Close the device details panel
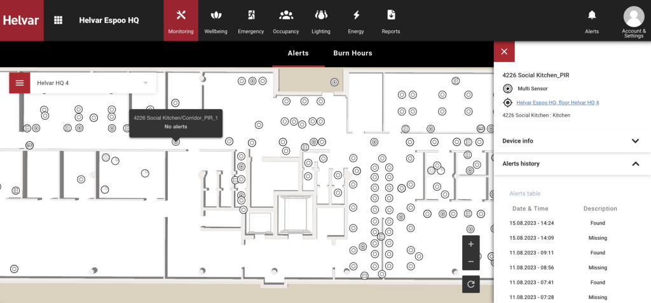This screenshot has height=303, width=651. [504, 51]
